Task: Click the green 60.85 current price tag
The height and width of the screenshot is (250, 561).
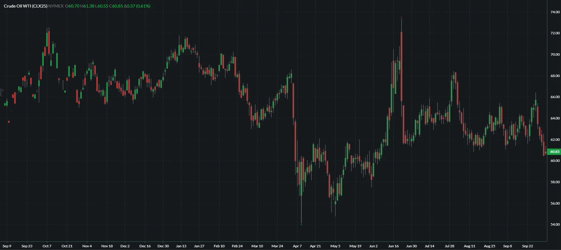Action: (x=554, y=152)
